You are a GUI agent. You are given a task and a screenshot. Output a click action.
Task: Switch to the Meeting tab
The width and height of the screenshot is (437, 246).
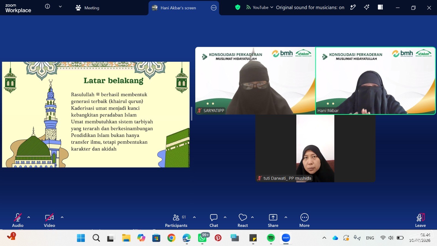coord(87,8)
